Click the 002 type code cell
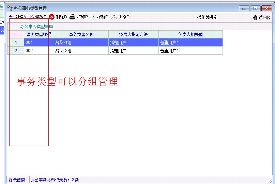Image resolution: width=275 pixels, height=184 pixels. 39,51
